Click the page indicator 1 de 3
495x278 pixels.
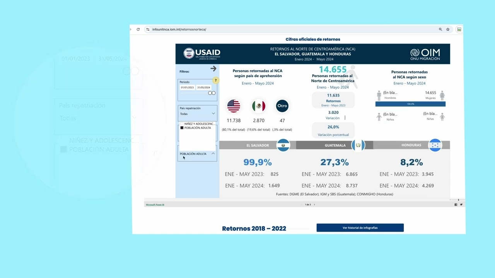click(308, 205)
